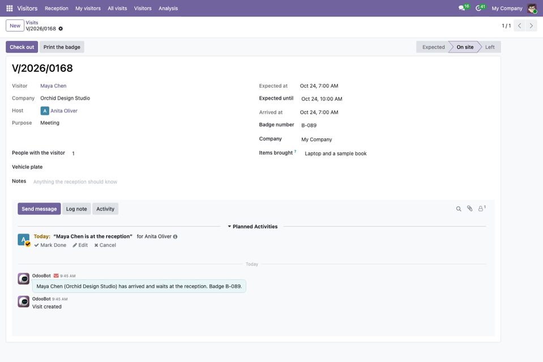
Task: Click the activity info icon
Action: pos(175,237)
